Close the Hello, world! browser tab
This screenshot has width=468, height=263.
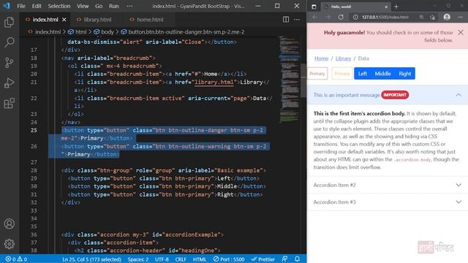386,7
